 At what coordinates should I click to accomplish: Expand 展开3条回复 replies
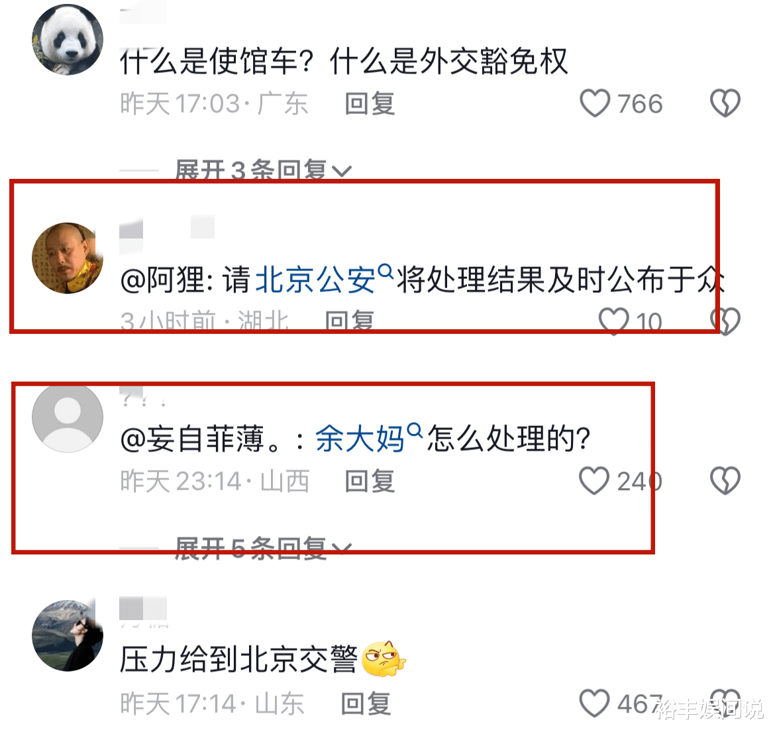tap(263, 171)
